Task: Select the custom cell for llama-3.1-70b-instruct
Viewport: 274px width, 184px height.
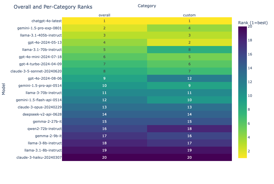Action: point(189,50)
